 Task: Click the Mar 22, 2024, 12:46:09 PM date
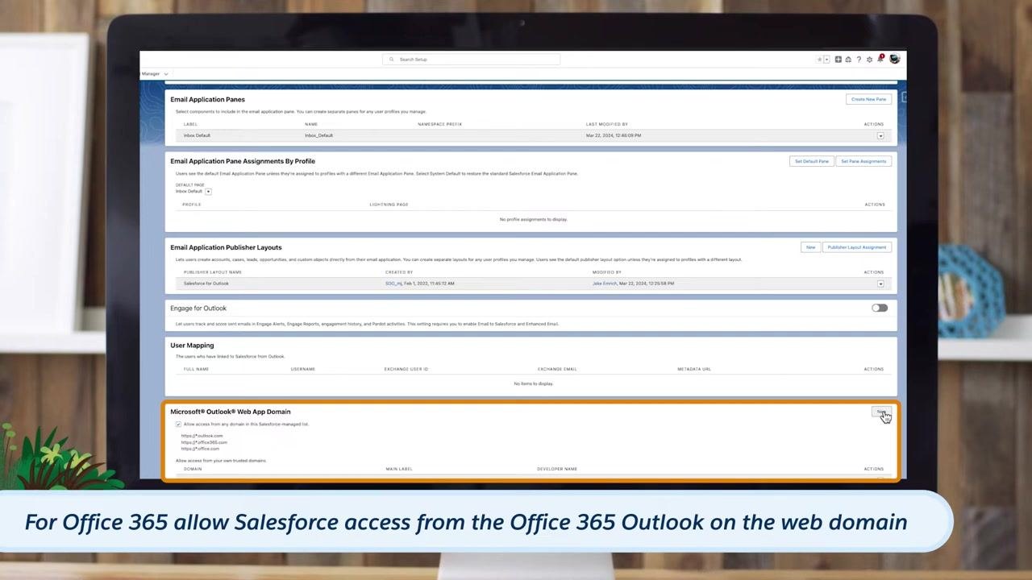pyautogui.click(x=614, y=135)
